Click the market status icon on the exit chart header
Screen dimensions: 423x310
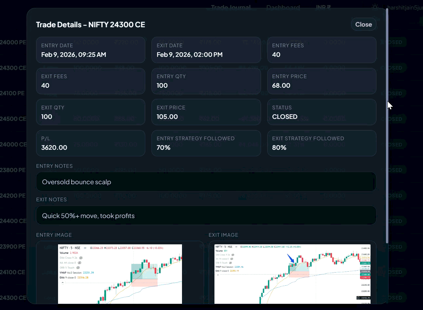236,247
